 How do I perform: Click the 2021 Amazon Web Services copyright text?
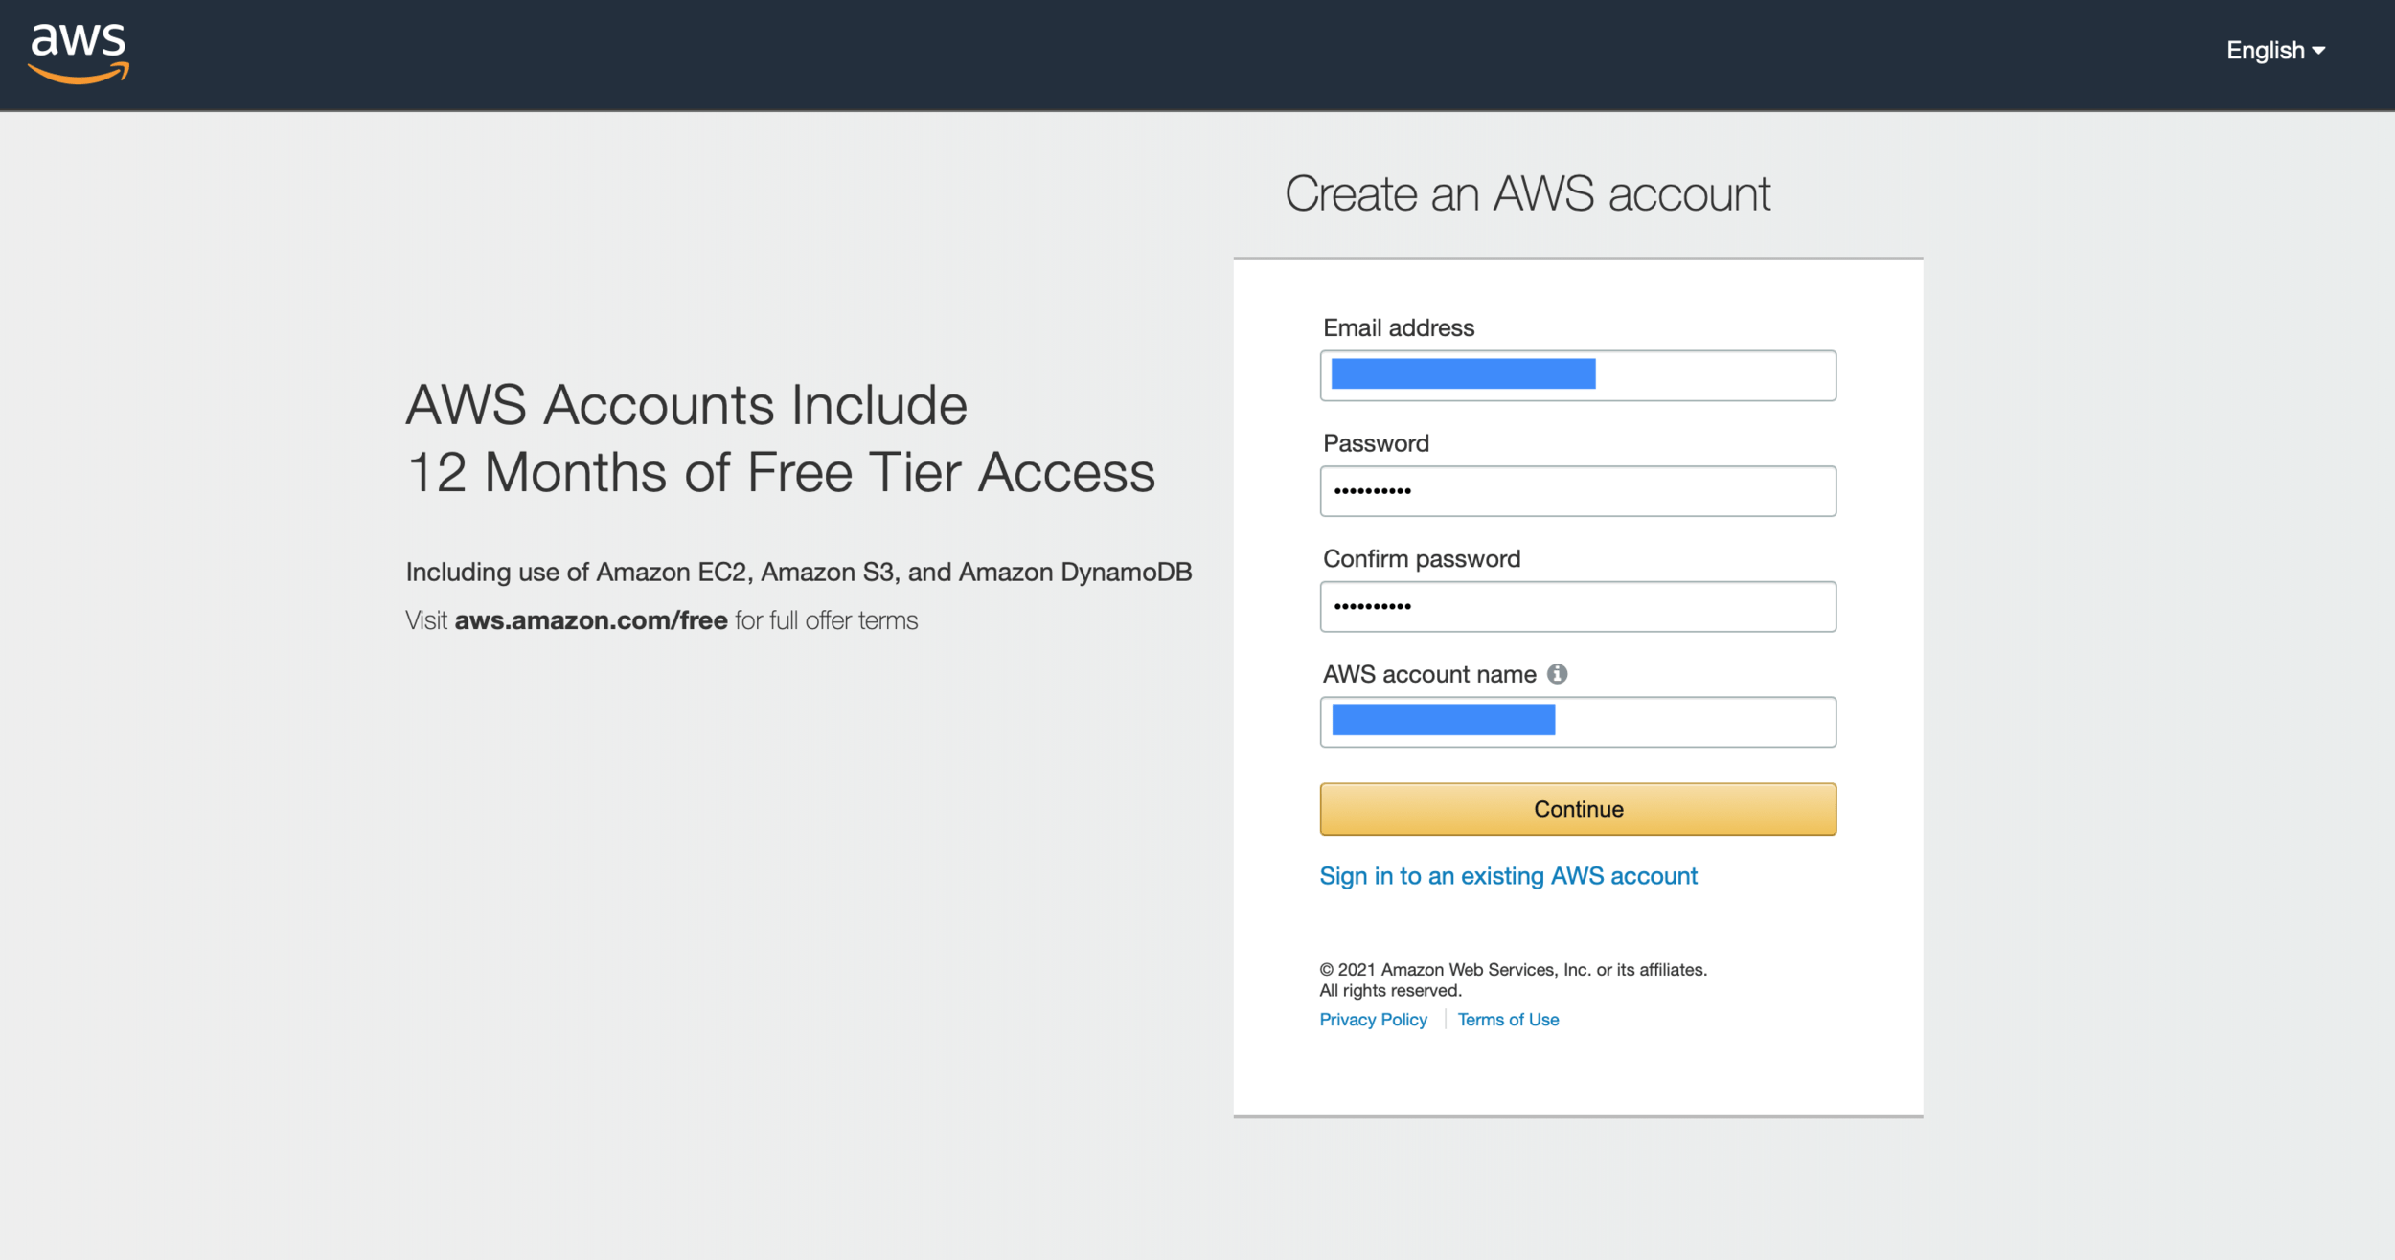[x=1513, y=970]
